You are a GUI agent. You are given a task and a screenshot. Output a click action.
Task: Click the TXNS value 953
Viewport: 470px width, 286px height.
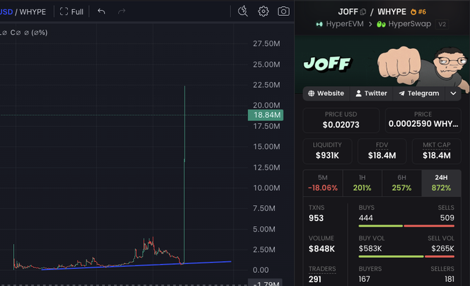[x=317, y=218]
